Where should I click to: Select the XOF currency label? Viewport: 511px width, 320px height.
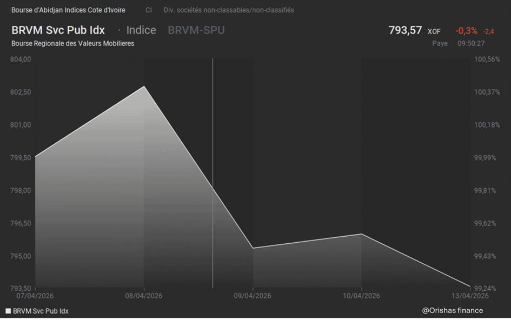click(x=434, y=32)
